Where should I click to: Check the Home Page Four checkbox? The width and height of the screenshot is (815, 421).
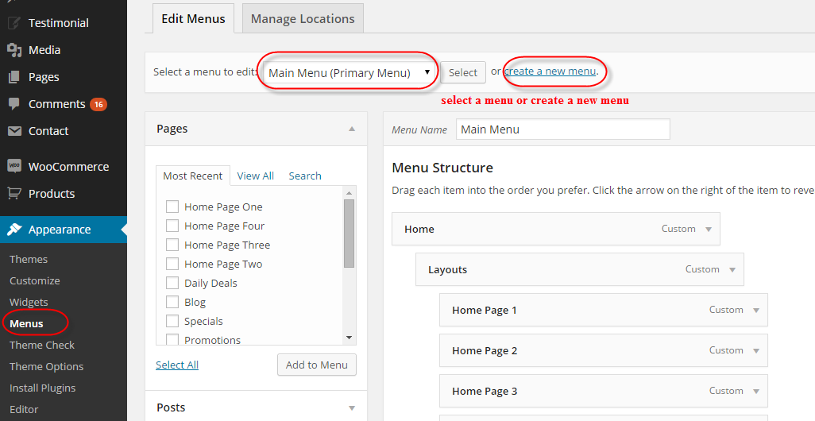[x=172, y=226]
